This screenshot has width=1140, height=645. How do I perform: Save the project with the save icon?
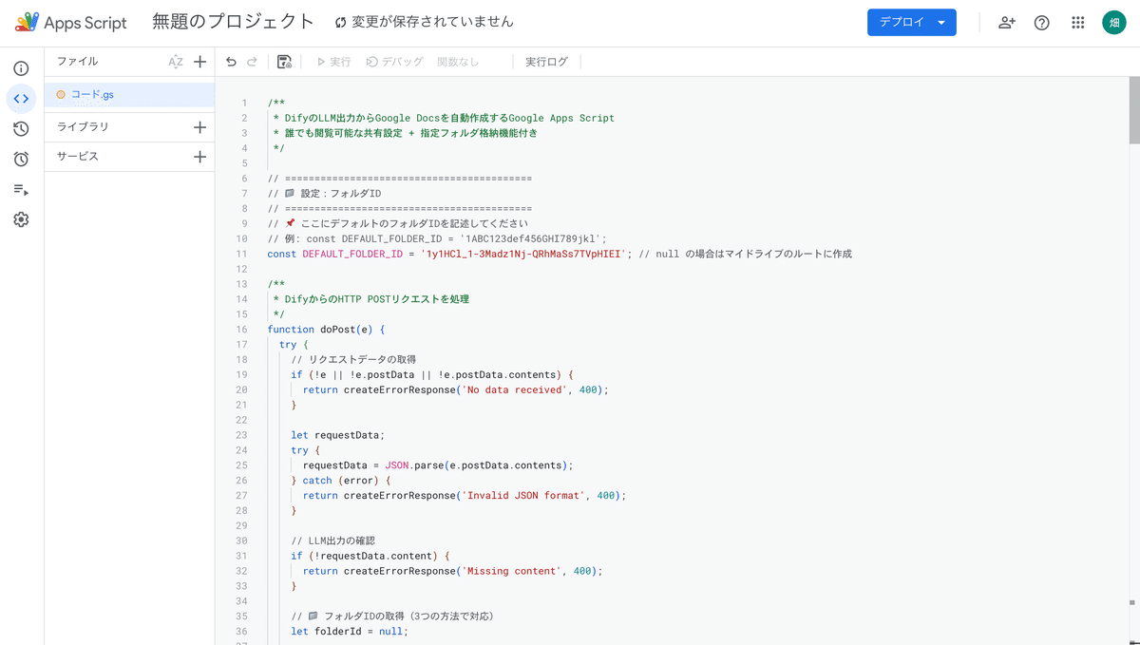coord(283,61)
